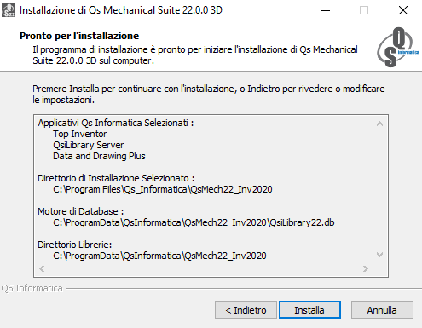Click the Top Inventor line in summary
422x328 pixels.
coord(80,134)
